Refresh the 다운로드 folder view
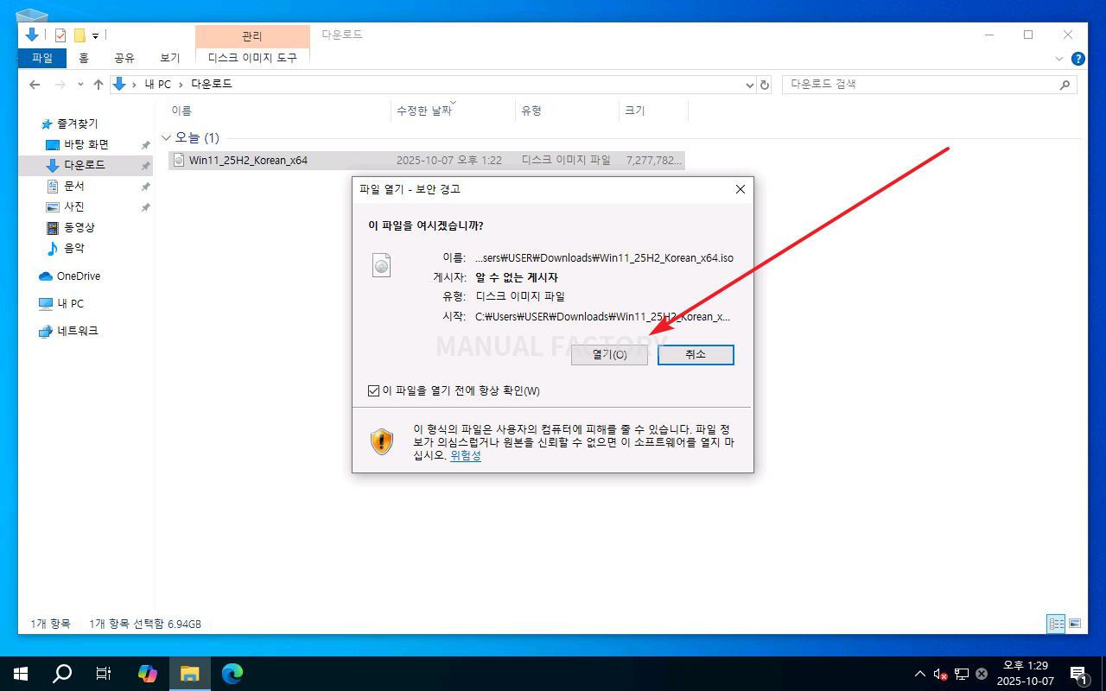The width and height of the screenshot is (1106, 691). (x=765, y=85)
